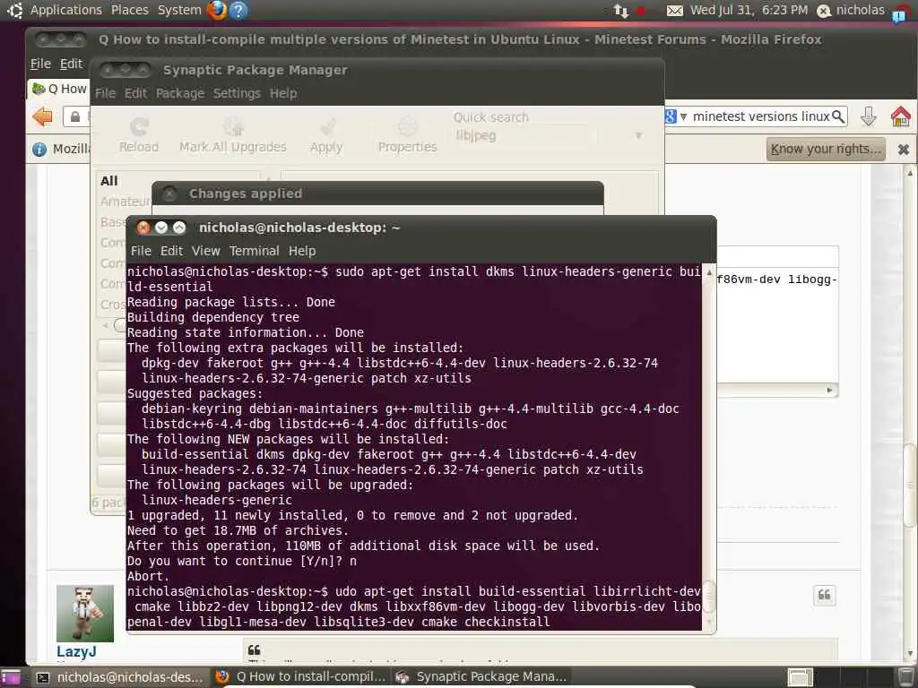Click the network connection indicator icon

tap(620, 11)
